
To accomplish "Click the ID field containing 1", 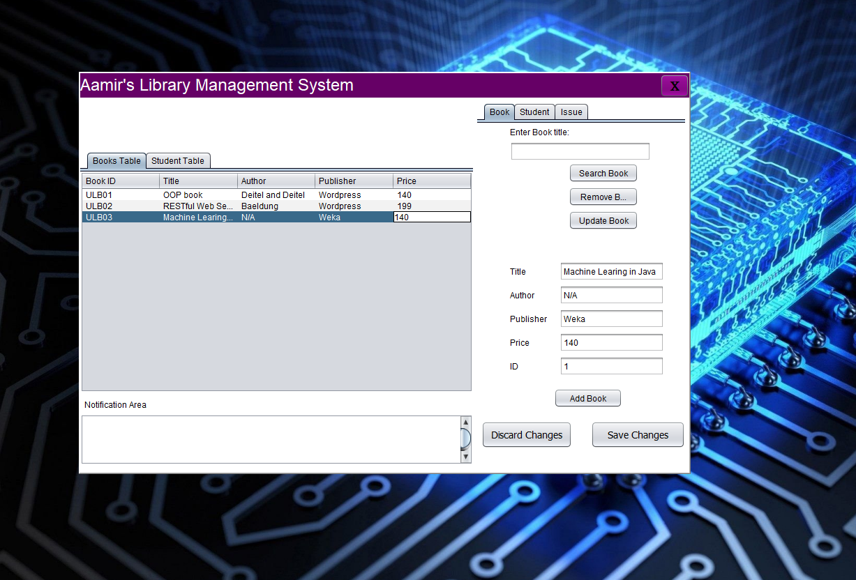I will 611,366.
